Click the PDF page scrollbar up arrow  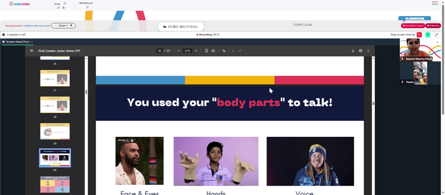point(373,58)
